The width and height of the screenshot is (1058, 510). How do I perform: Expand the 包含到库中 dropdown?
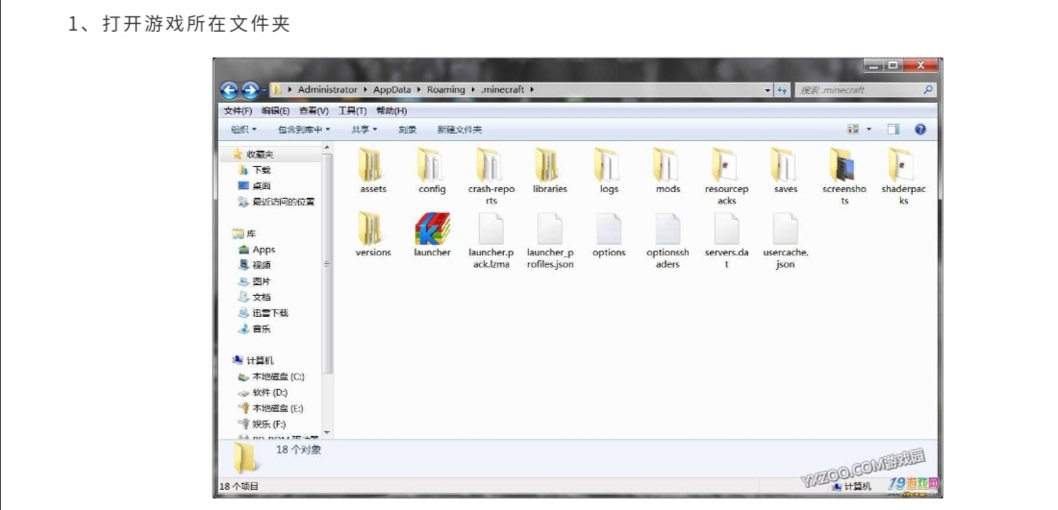304,130
